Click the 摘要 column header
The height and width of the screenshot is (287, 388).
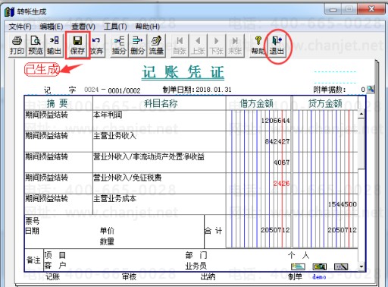58,103
